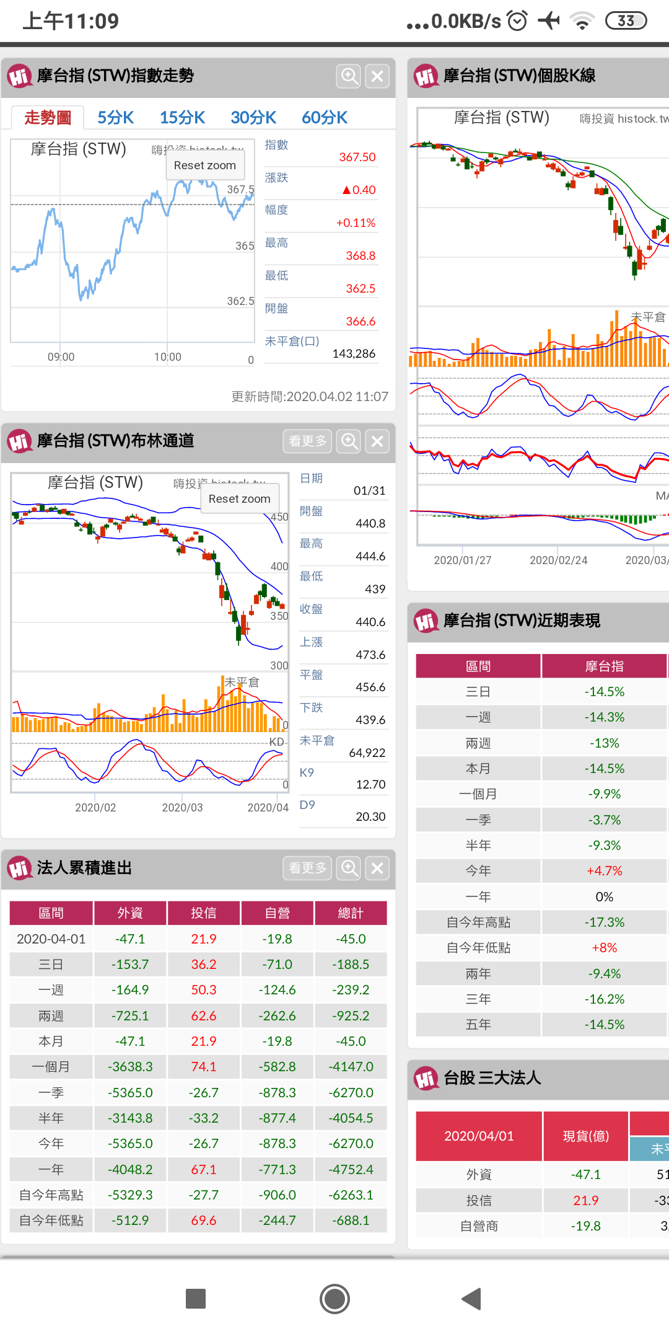Switch to the 15分K tab
Image resolution: width=669 pixels, height=1339 pixels.
click(182, 118)
